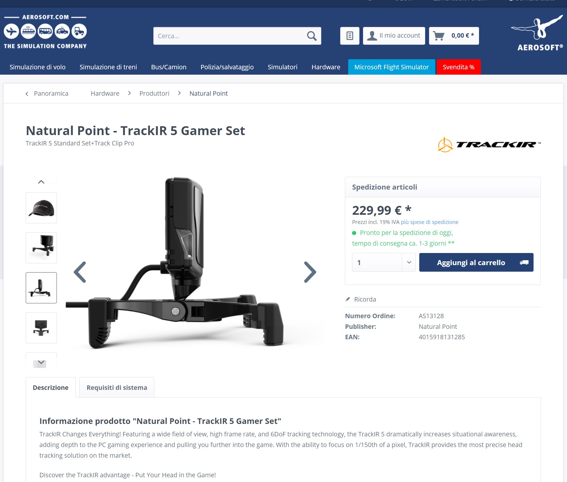Select the TrackIR cap thumbnail
Viewport: 567px width, 482px height.
41,208
